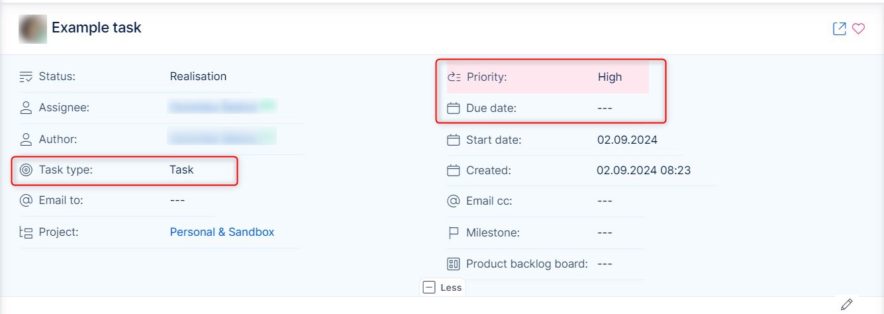This screenshot has width=884, height=314.
Task: Click the Task type value 'Task'
Action: [x=181, y=170]
